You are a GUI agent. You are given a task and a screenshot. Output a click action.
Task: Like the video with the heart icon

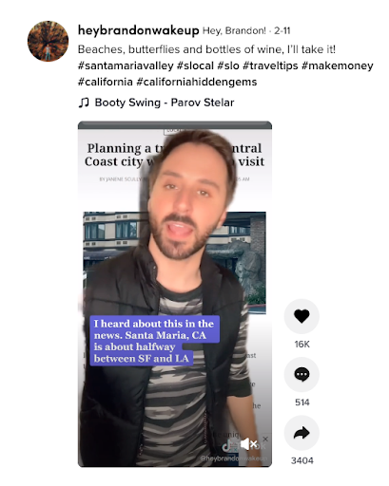tap(301, 316)
